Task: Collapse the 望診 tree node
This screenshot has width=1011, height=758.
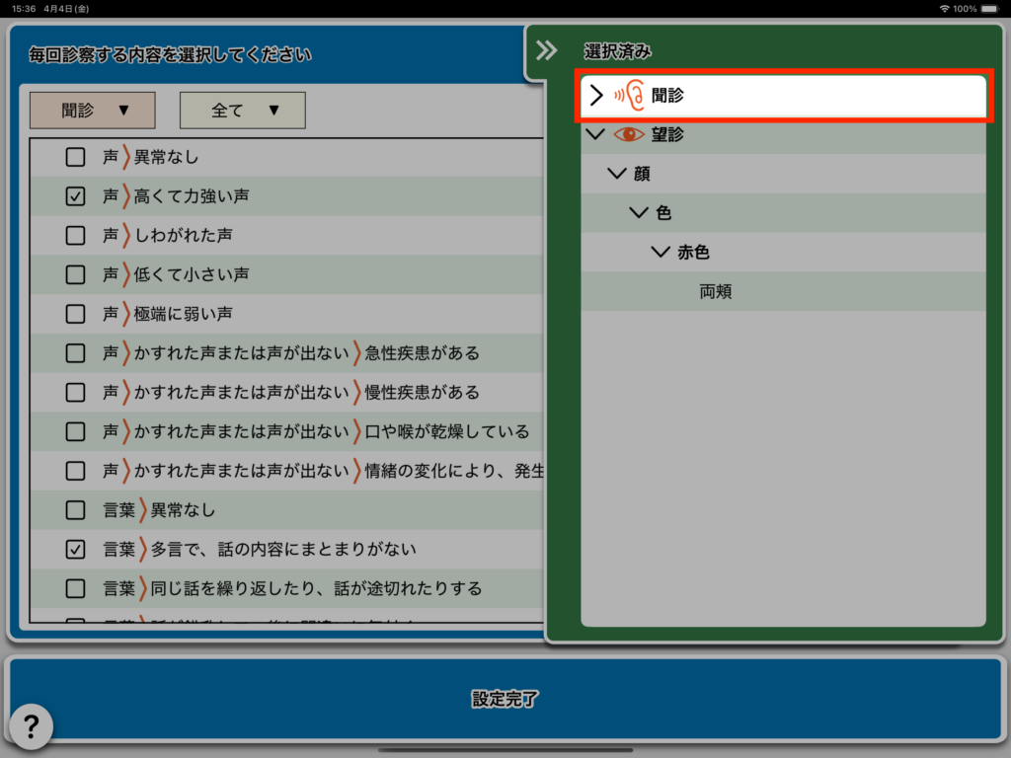Action: click(x=595, y=134)
